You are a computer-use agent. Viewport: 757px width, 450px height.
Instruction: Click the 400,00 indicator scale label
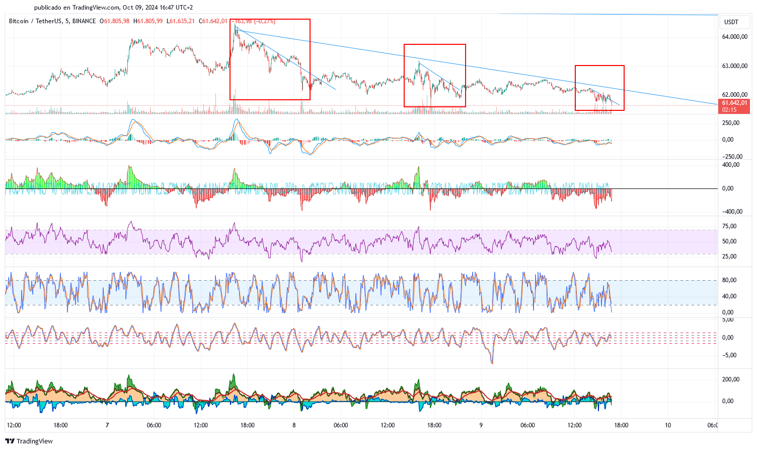pos(731,165)
